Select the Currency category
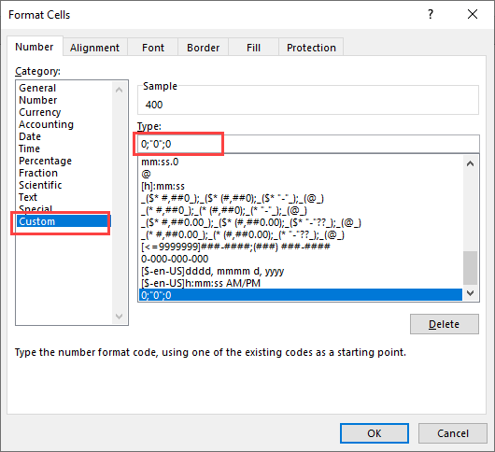Screen dimensions: 495x452 click(x=40, y=112)
